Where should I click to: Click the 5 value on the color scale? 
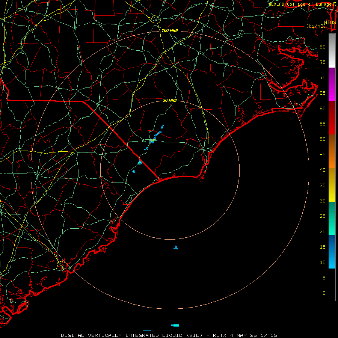point(324,278)
